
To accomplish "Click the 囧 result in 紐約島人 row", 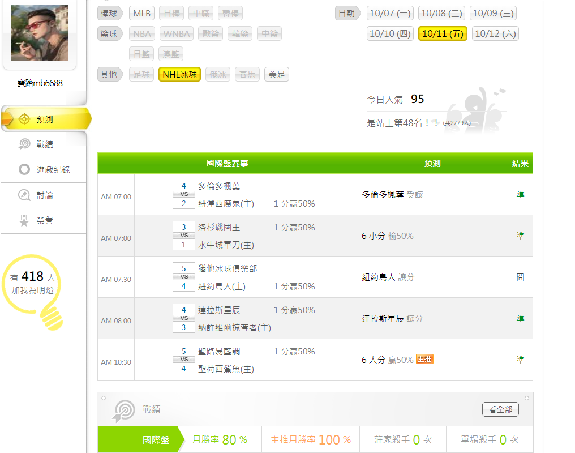I will [x=520, y=277].
